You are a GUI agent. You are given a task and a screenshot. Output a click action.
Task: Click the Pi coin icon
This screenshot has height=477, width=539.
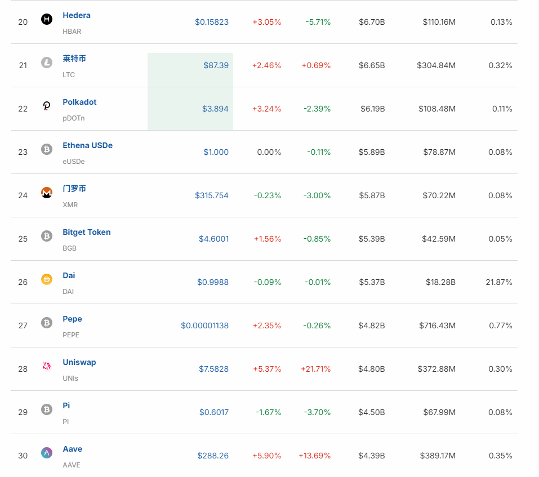pyautogui.click(x=47, y=409)
